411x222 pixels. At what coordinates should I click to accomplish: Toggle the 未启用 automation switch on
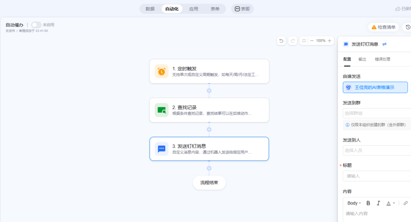pyautogui.click(x=36, y=25)
